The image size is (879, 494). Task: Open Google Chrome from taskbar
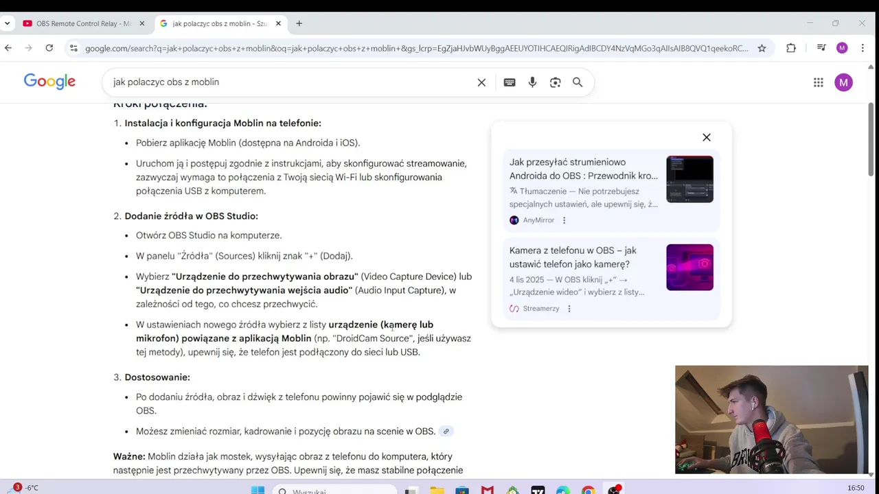(x=588, y=490)
